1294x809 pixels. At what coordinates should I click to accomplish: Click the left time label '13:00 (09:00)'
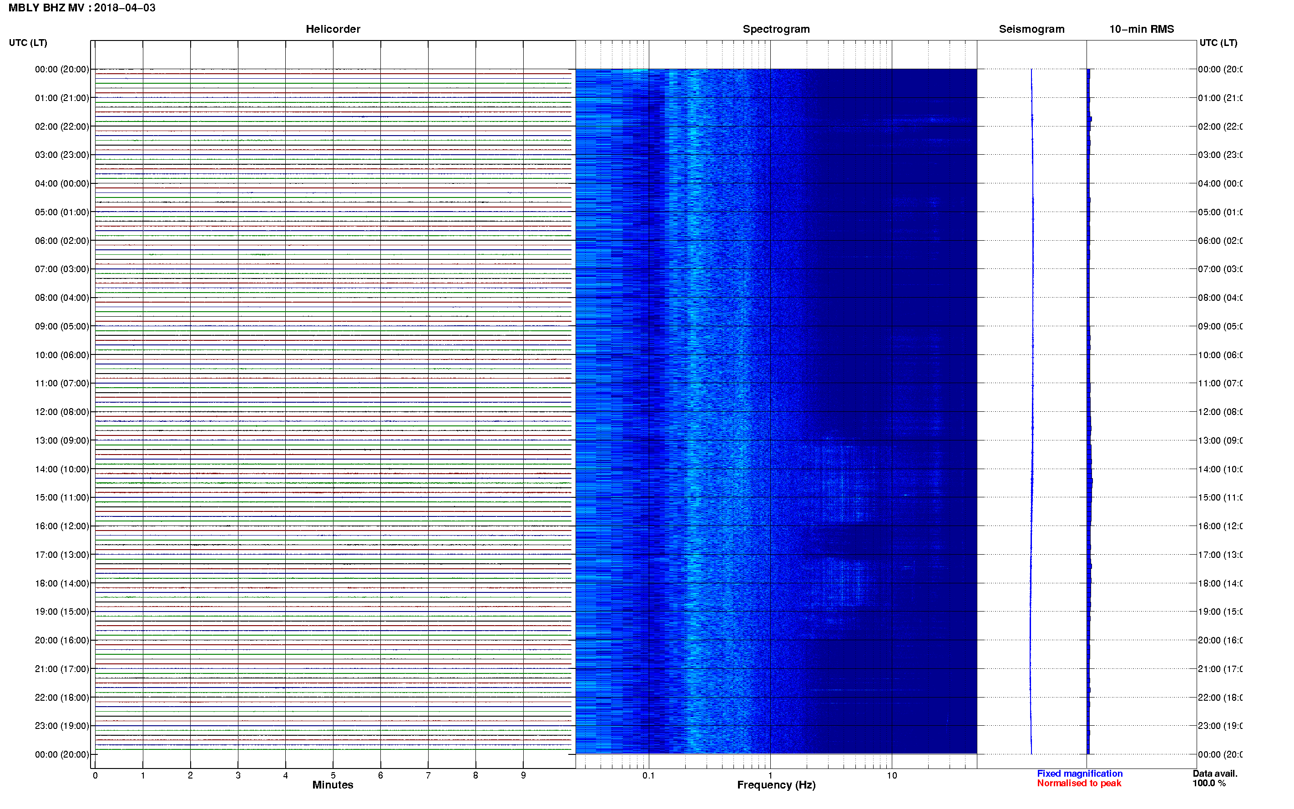click(62, 441)
